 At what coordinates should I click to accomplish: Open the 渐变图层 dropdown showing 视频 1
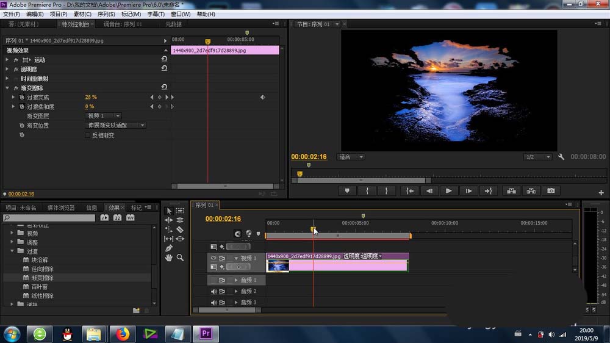coord(103,116)
